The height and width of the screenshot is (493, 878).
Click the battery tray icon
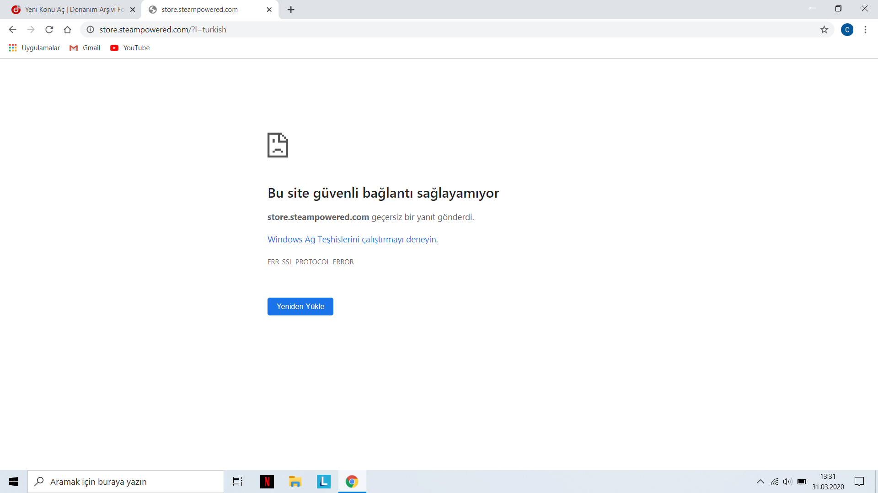802,482
